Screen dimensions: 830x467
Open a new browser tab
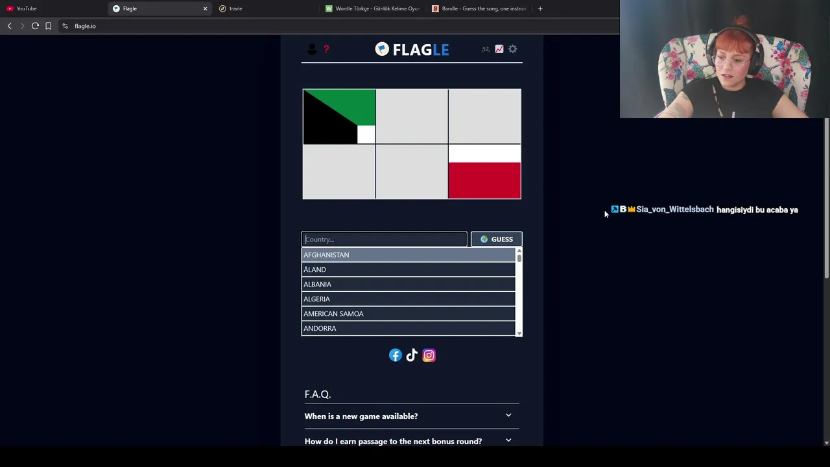(x=540, y=8)
